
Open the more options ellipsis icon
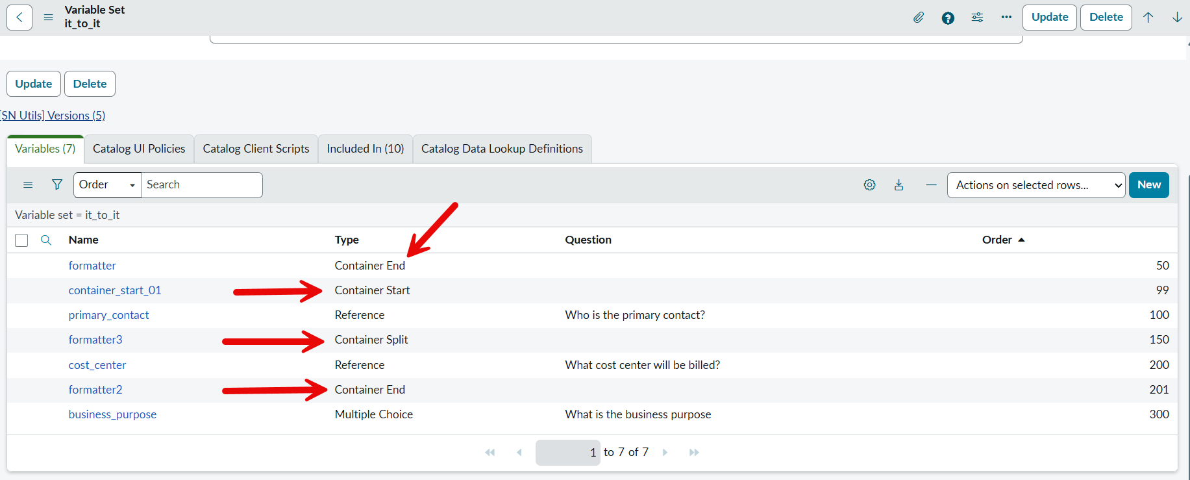pos(1006,18)
